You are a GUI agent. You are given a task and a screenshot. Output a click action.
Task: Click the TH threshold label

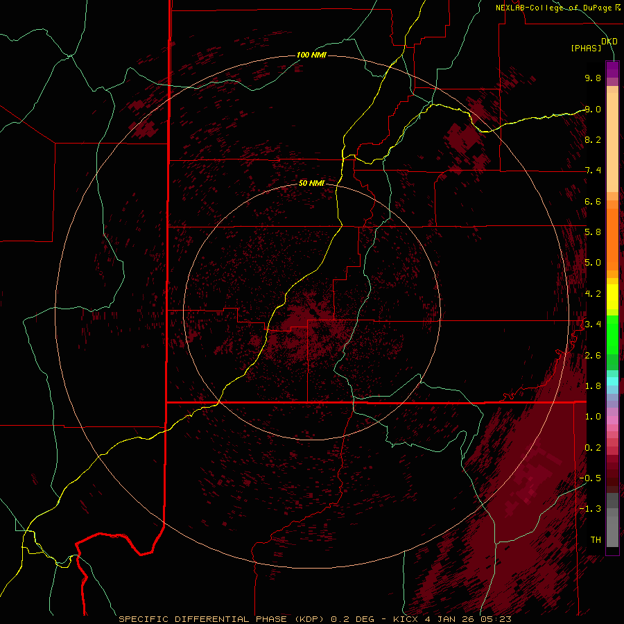point(596,540)
